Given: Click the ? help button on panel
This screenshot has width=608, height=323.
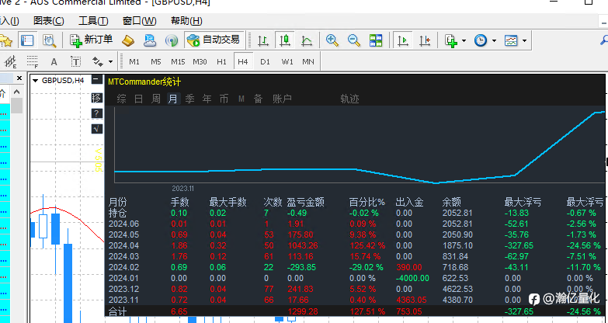Looking at the screenshot, I should pos(96,113).
